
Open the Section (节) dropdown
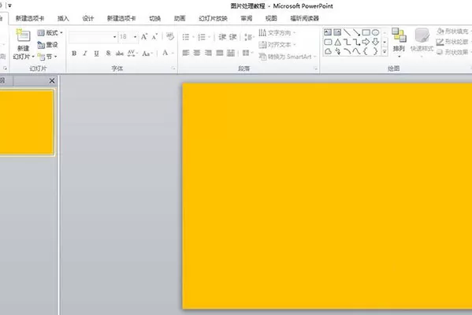point(47,57)
